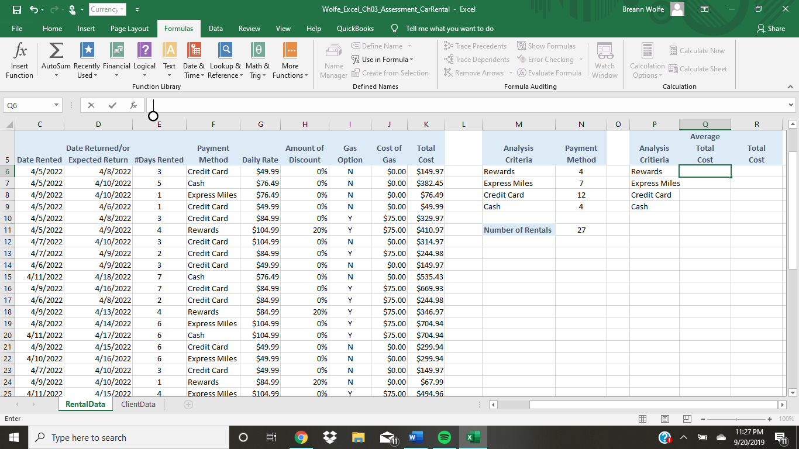Open the Data ribbon tab
This screenshot has width=799, height=449.
[215, 29]
